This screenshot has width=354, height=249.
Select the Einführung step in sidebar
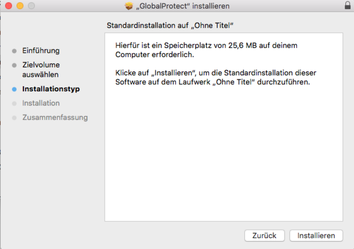41,50
